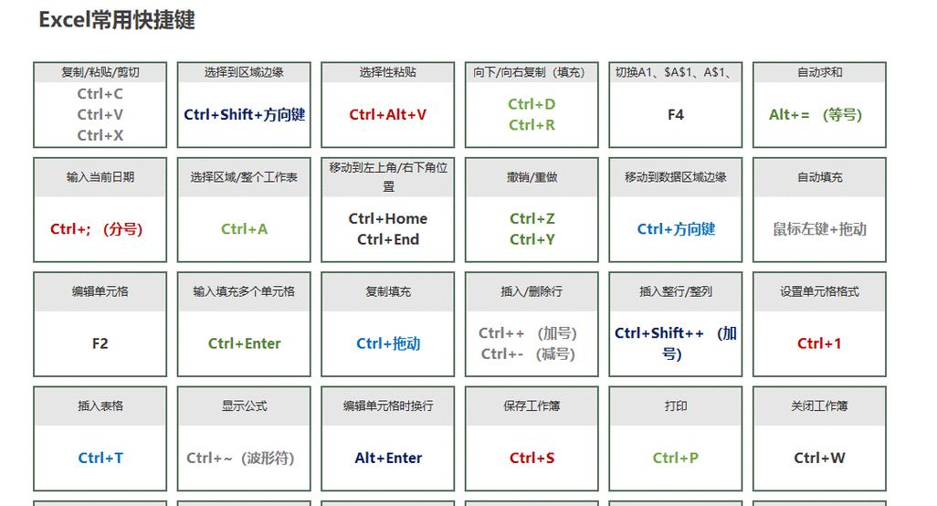The width and height of the screenshot is (937, 506).
Task: Select the '自动填充' header
Action: (x=819, y=177)
